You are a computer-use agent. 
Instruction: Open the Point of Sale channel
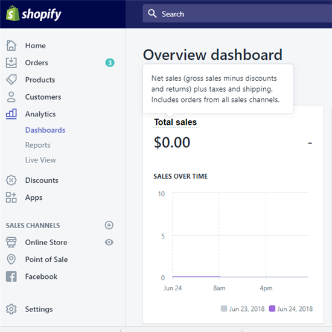46,260
